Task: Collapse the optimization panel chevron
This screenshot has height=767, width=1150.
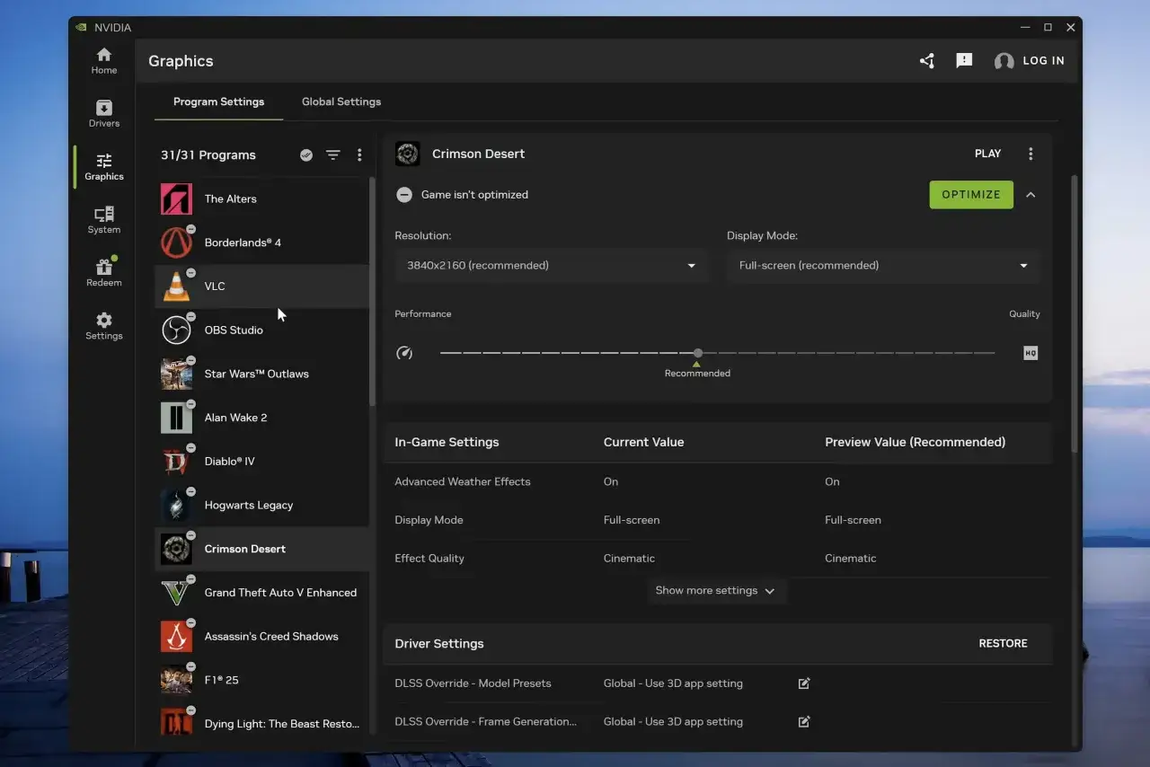Action: [x=1031, y=195]
